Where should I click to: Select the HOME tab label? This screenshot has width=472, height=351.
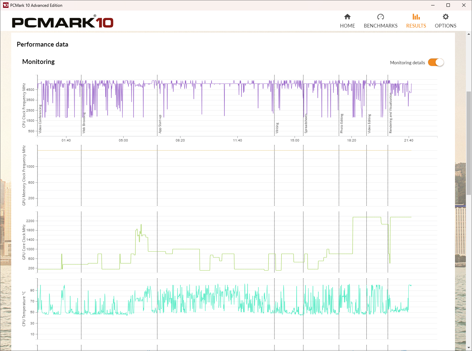347,26
